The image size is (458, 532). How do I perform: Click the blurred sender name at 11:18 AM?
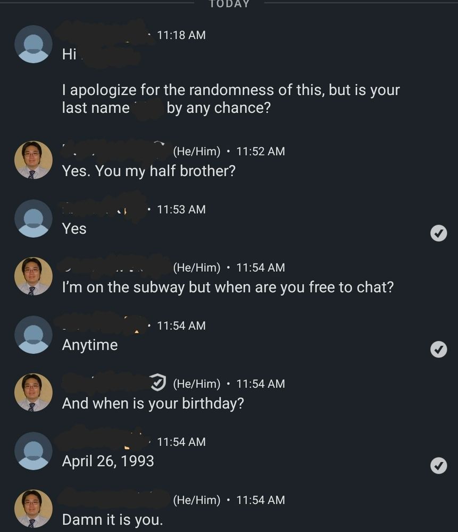[x=104, y=33]
